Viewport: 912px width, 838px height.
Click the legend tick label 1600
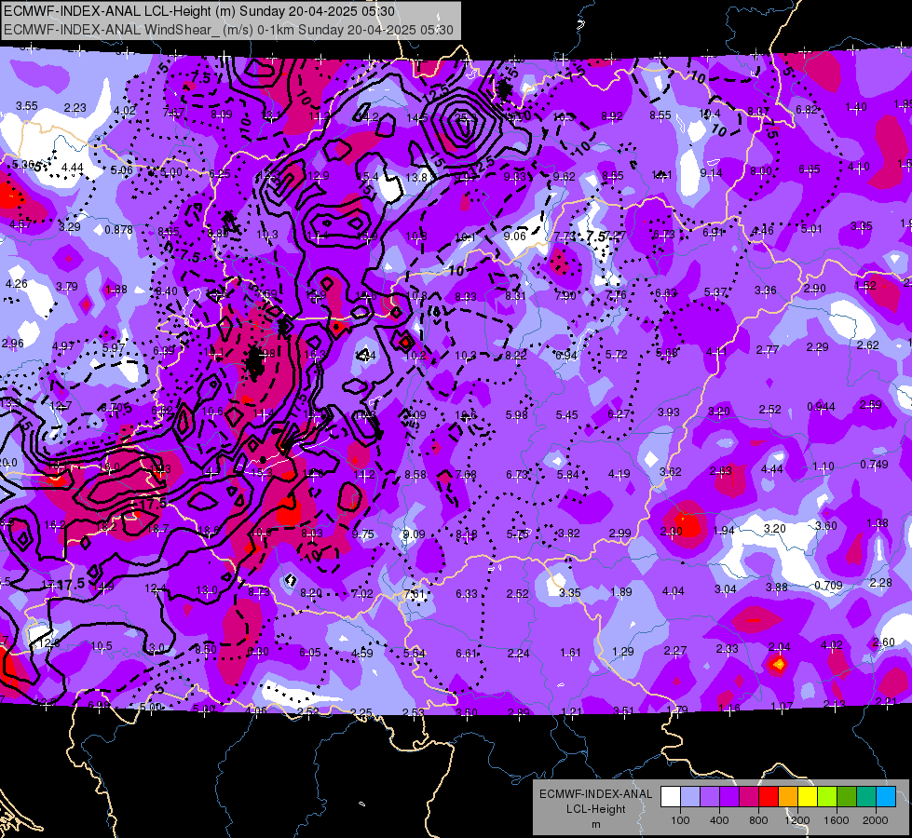837,820
